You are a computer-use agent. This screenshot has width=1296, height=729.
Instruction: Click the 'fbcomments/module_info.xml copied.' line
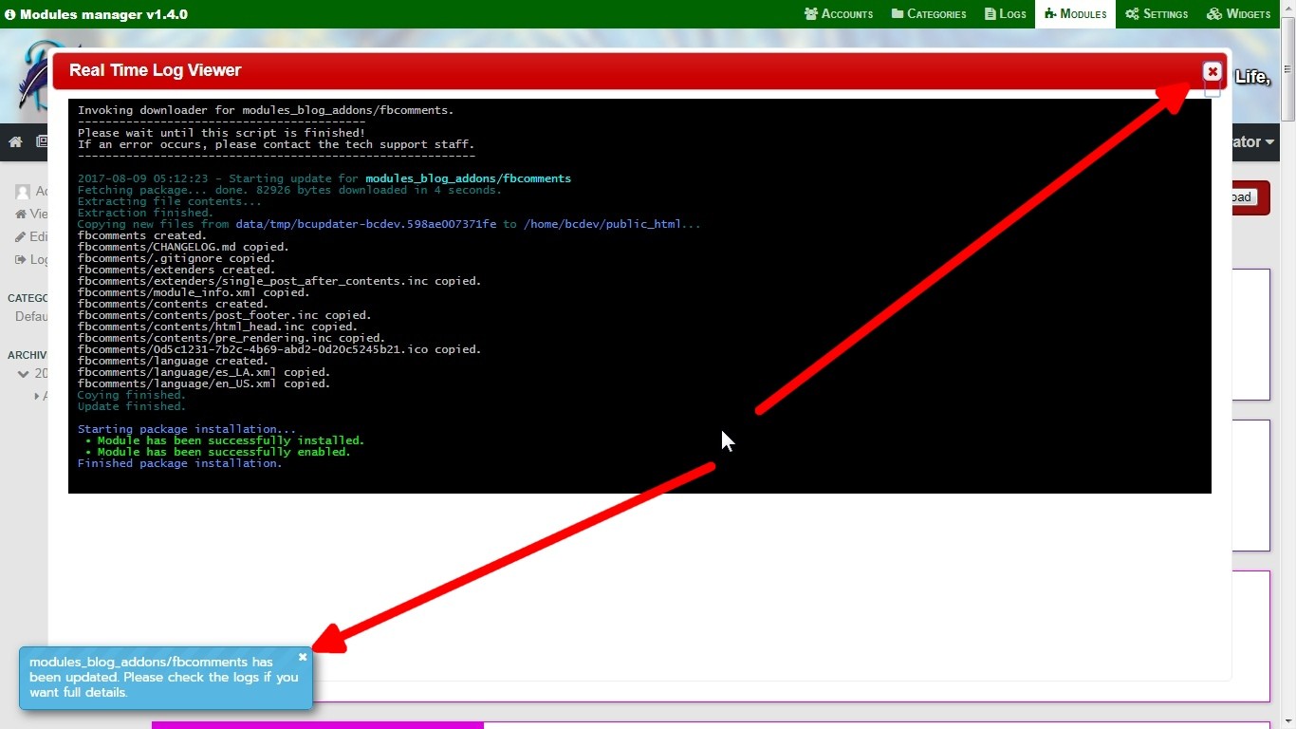click(194, 292)
